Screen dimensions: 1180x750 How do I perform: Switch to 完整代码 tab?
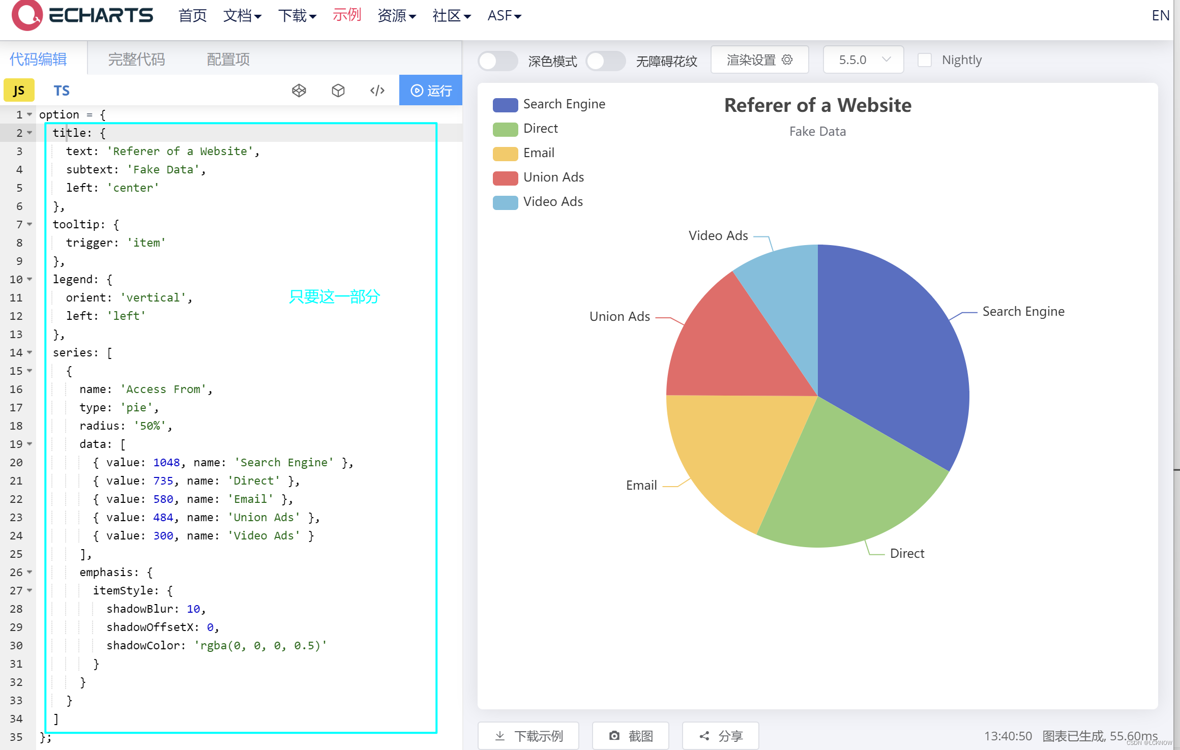click(x=136, y=59)
